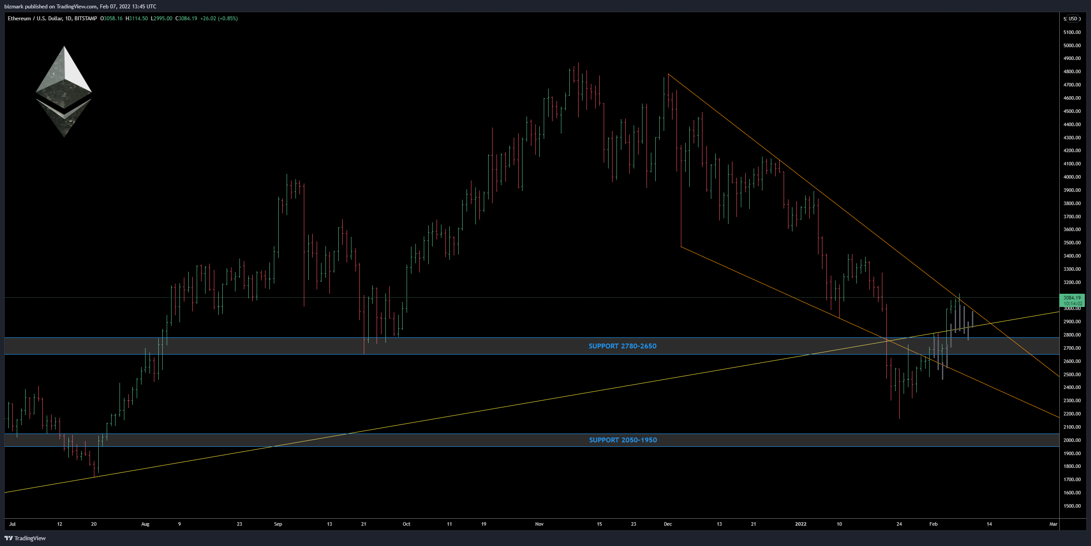Click the '15' date label after Nov
This screenshot has width=1091, height=546.
(x=599, y=524)
